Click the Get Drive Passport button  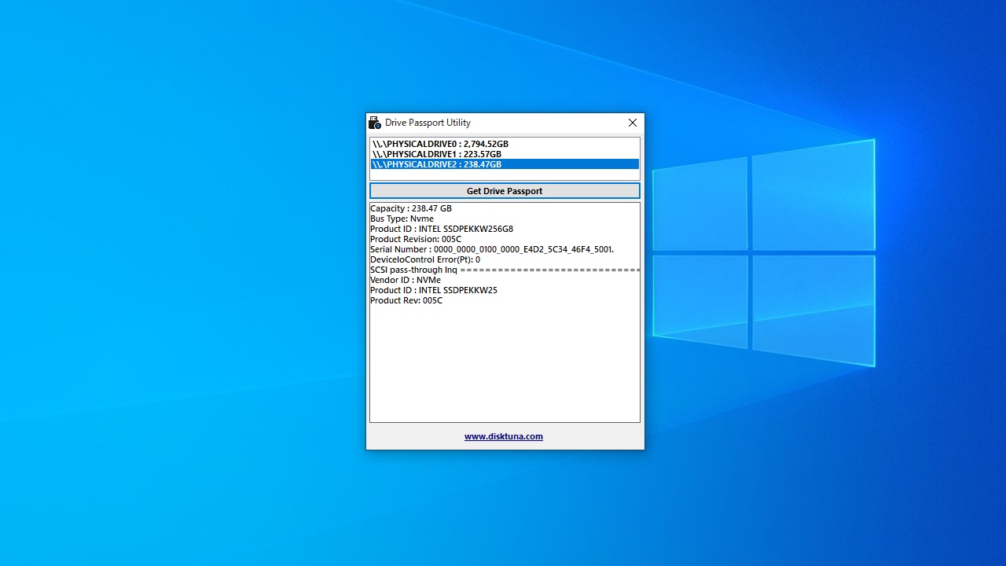[505, 191]
